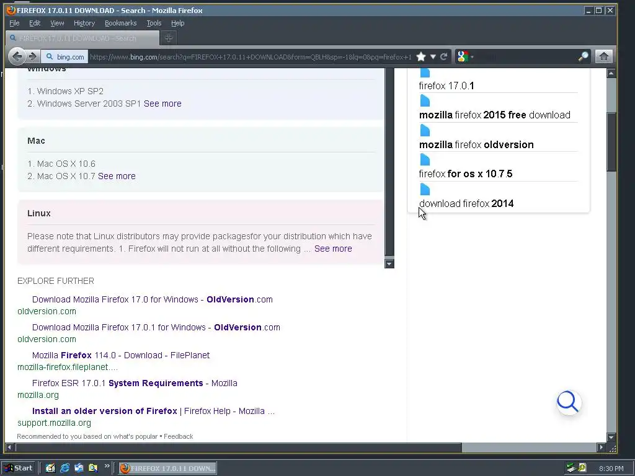Open Mozilla Firefox 114.0 FilePlanet result
Viewport: 635px width, 476px height.
point(121,355)
